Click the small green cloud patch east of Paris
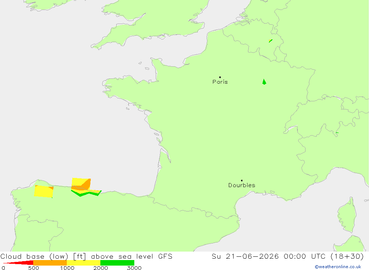Image resolution: width=369 pixels, height=270 pixels. pos(264,82)
